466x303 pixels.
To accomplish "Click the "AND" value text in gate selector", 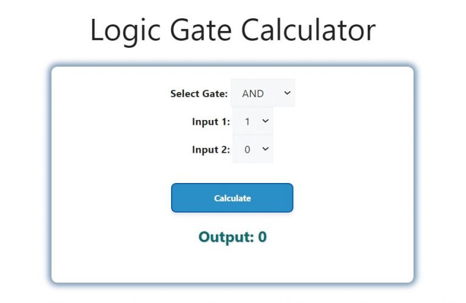I will pyautogui.click(x=253, y=93).
